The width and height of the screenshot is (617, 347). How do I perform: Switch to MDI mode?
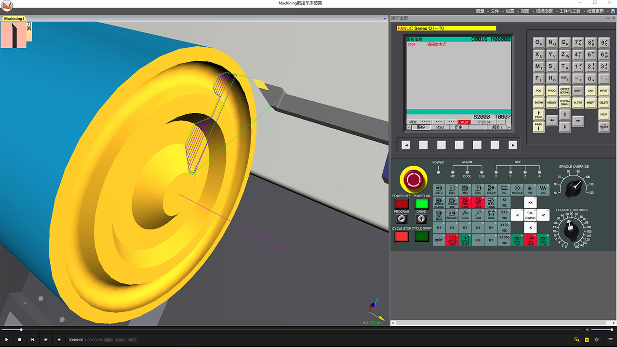click(x=465, y=189)
